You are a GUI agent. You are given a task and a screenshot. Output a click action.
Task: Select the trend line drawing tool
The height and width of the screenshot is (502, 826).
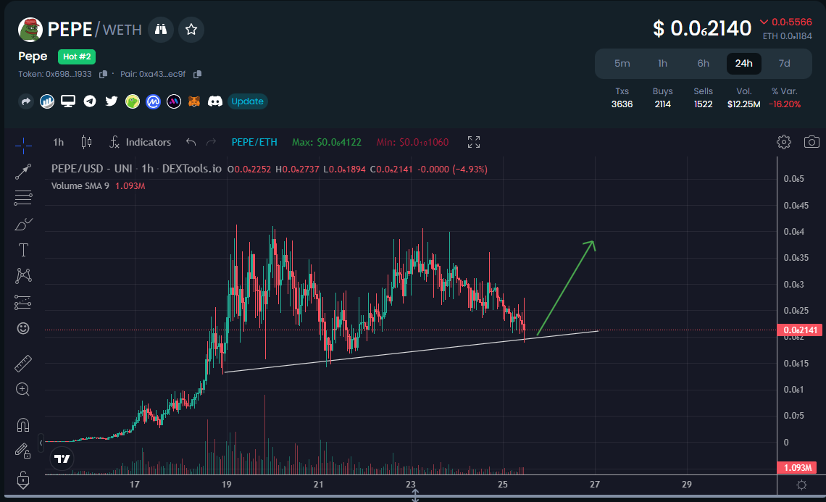click(23, 172)
